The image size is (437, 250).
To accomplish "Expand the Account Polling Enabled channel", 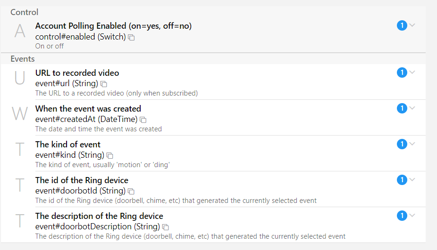I will pyautogui.click(x=412, y=25).
